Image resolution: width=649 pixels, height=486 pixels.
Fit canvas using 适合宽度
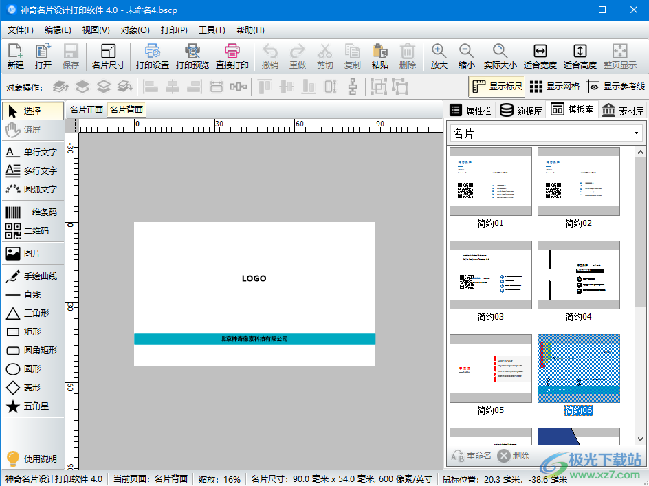tap(540, 56)
